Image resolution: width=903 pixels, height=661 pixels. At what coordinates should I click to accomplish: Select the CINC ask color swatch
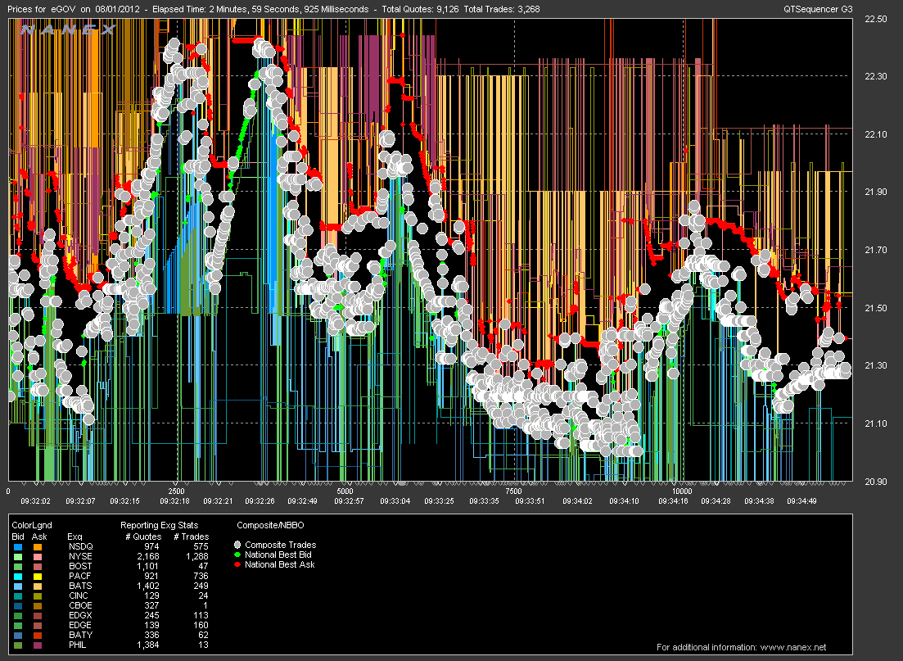(38, 595)
